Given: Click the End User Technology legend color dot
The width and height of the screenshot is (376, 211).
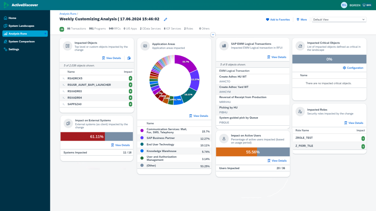Looking at the screenshot, I should (142, 144).
